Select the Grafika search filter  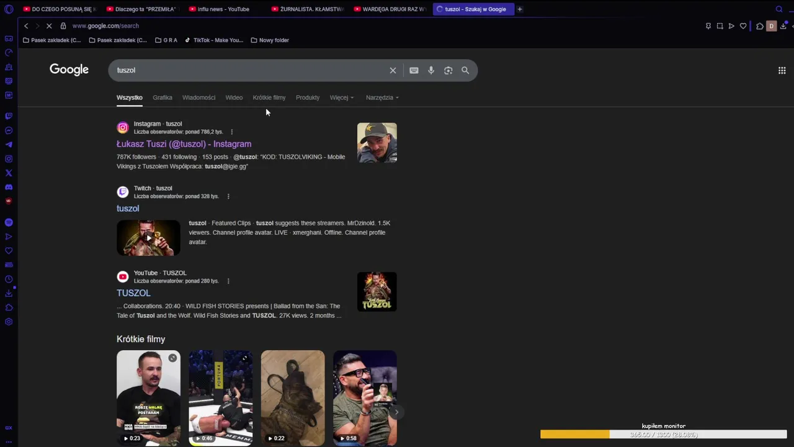(163, 97)
